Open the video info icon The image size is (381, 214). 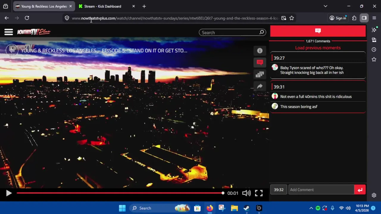tap(260, 51)
